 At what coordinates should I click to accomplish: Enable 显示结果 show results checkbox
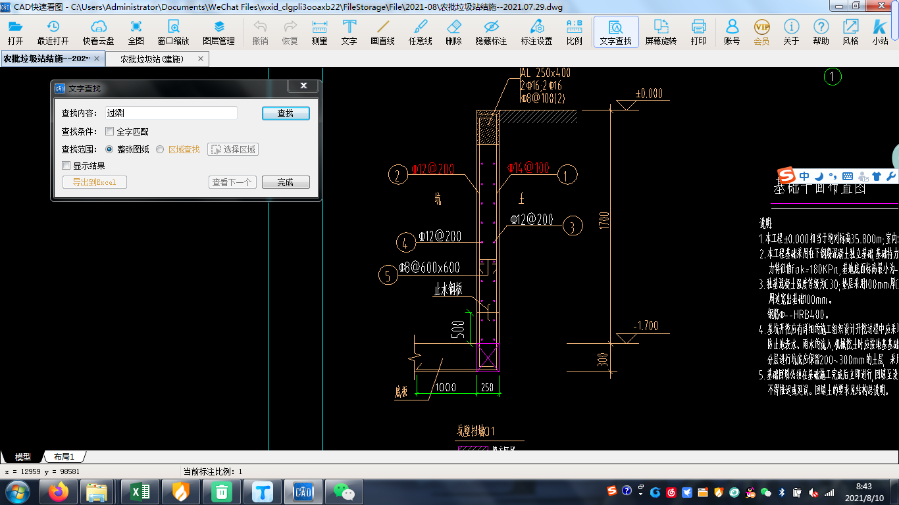coord(66,166)
